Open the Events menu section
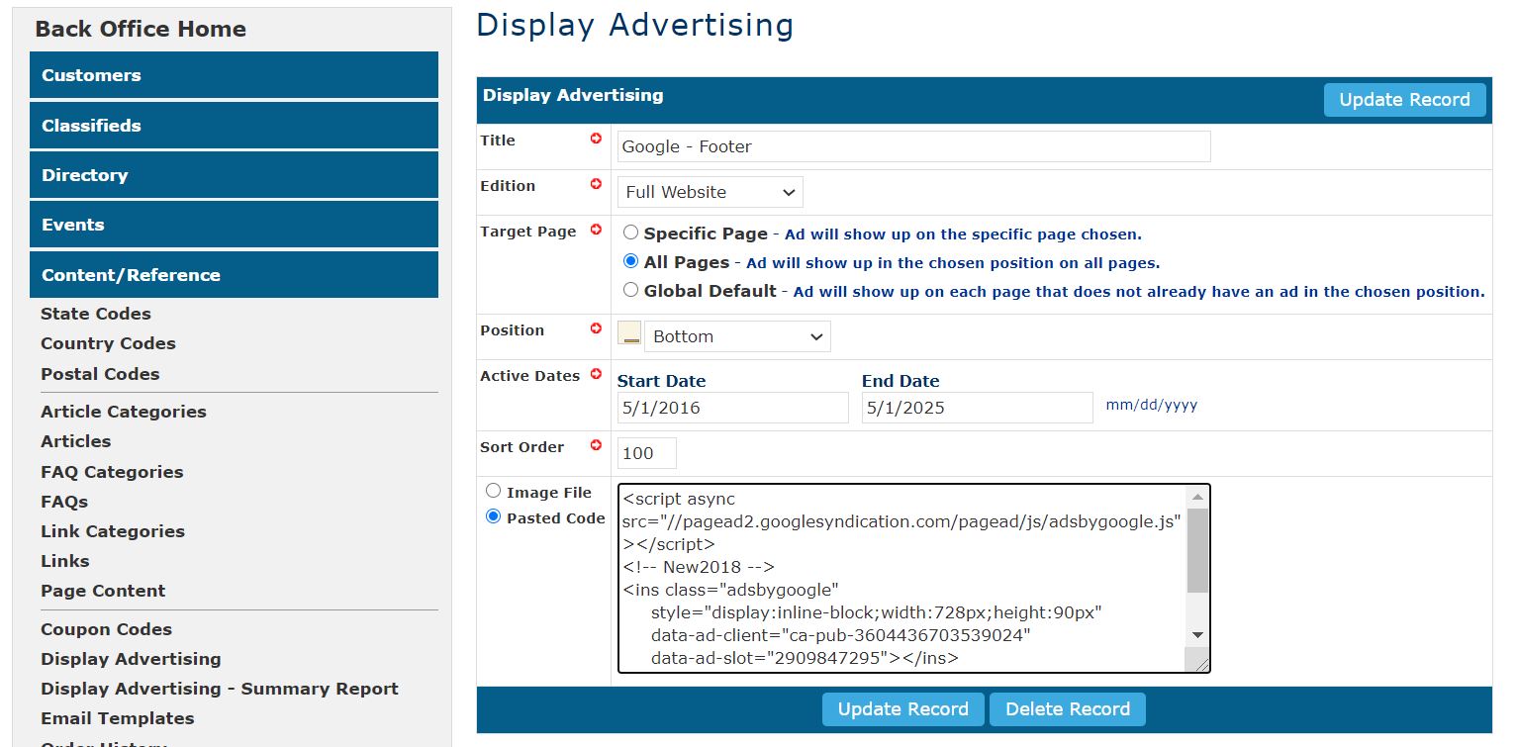1517x747 pixels. coord(234,225)
